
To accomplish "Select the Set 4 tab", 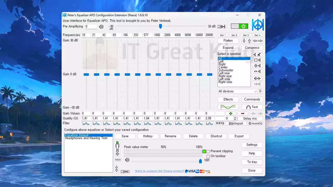I will pos(257,35).
